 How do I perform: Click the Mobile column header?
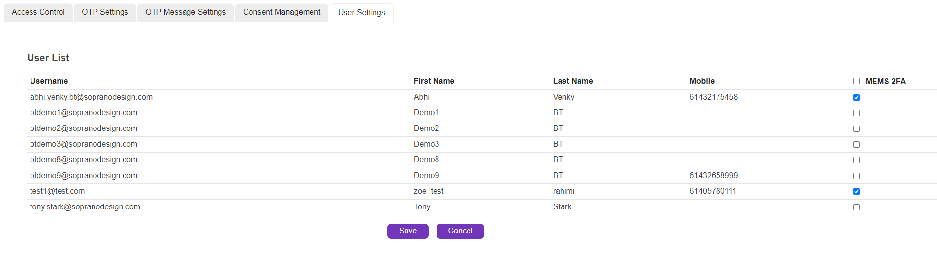702,81
